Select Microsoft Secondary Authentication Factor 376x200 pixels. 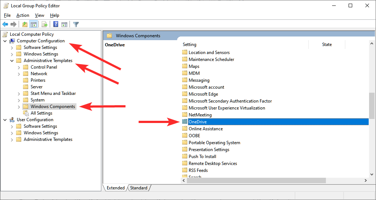point(230,101)
